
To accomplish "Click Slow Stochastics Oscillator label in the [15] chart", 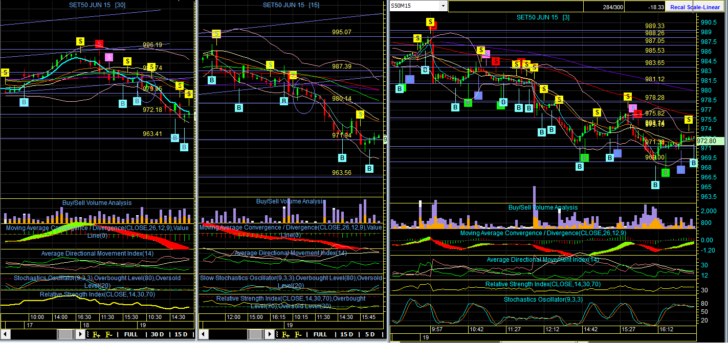I will pos(291,281).
